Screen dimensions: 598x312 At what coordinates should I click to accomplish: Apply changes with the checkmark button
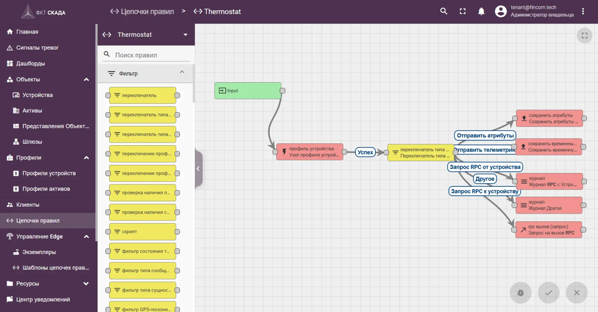tap(548, 293)
